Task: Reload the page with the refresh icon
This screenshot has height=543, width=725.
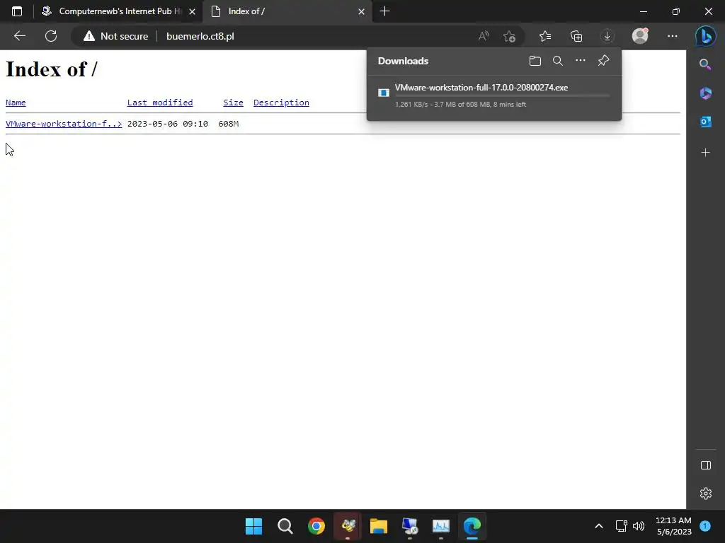Action: [x=51, y=36]
